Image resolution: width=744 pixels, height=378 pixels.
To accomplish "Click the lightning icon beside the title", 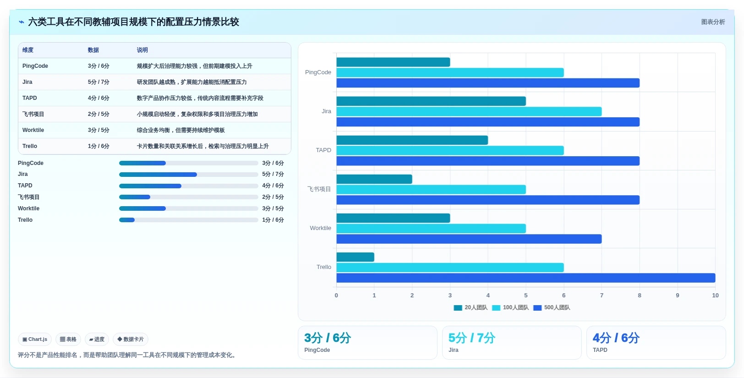I will pyautogui.click(x=21, y=22).
